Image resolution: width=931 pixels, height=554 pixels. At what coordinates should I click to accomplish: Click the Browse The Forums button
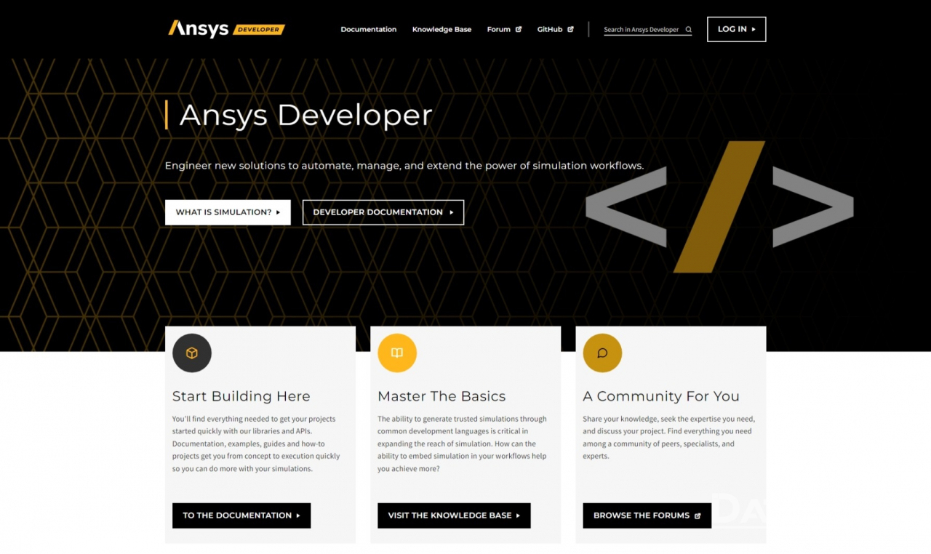tap(647, 515)
